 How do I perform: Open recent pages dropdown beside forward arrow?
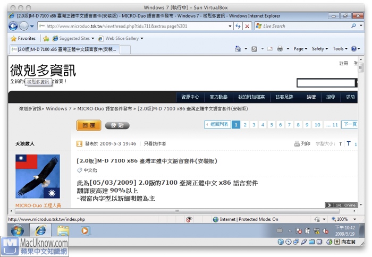pyautogui.click(x=32, y=26)
